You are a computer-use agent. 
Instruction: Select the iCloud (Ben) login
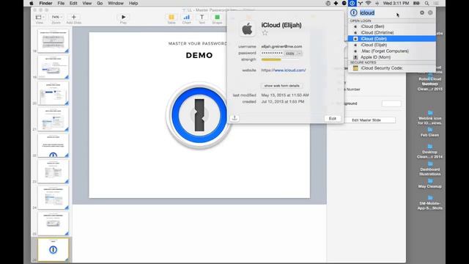(x=392, y=26)
